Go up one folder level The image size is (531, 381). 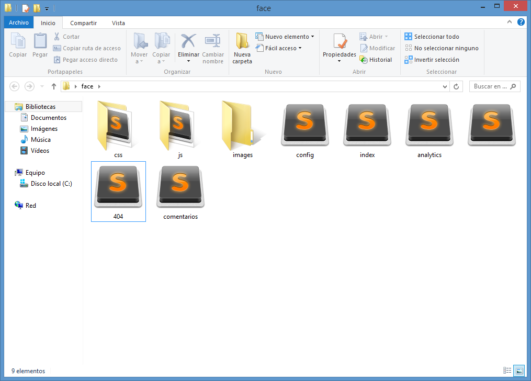(x=53, y=86)
